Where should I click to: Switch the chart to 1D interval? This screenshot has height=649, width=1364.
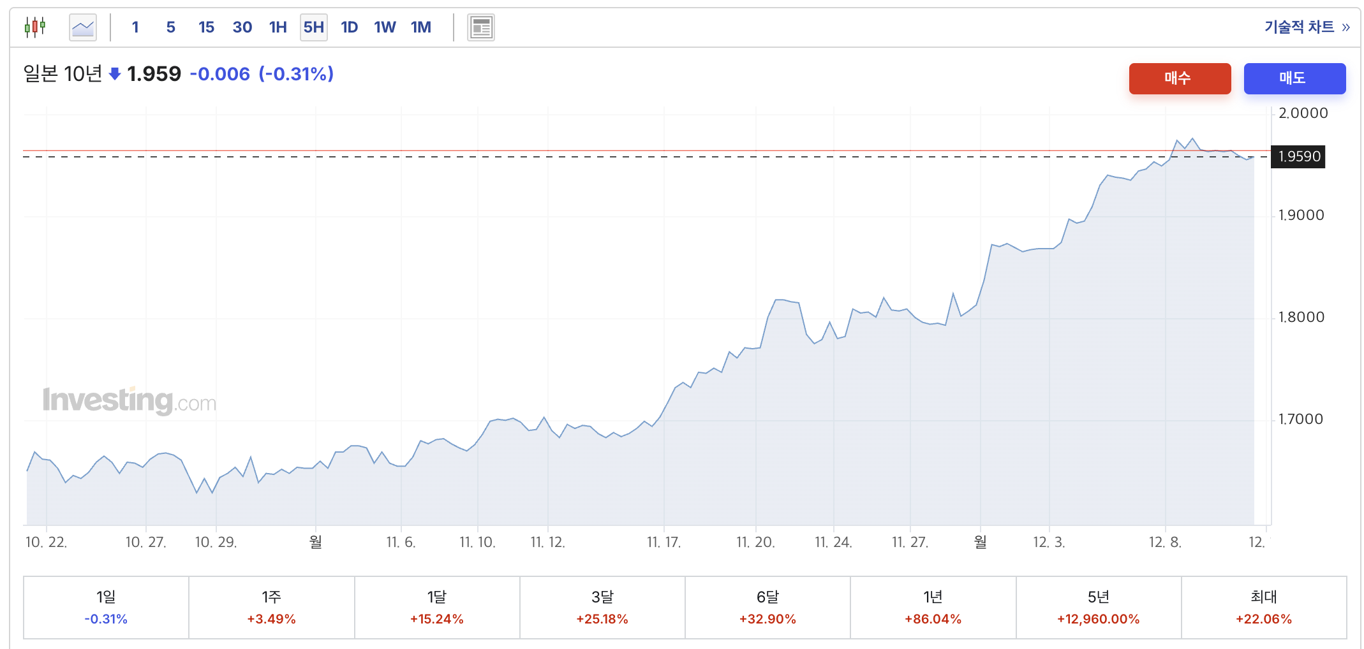tap(349, 27)
